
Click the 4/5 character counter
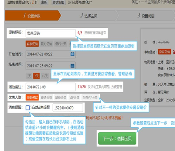[x=80, y=33]
